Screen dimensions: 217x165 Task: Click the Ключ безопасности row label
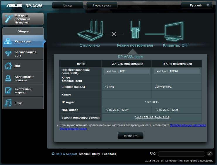(x=71, y=79)
